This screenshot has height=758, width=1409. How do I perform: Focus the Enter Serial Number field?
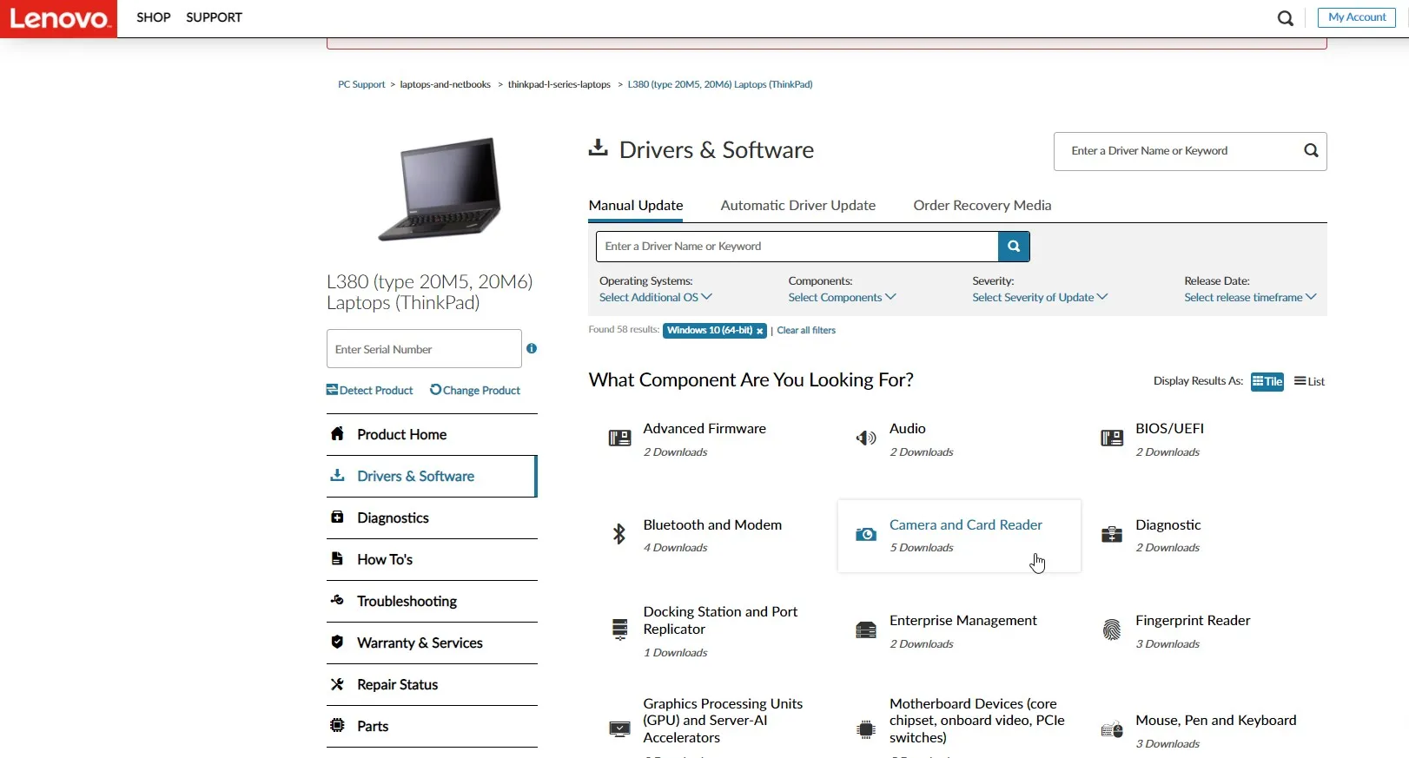pyautogui.click(x=424, y=349)
